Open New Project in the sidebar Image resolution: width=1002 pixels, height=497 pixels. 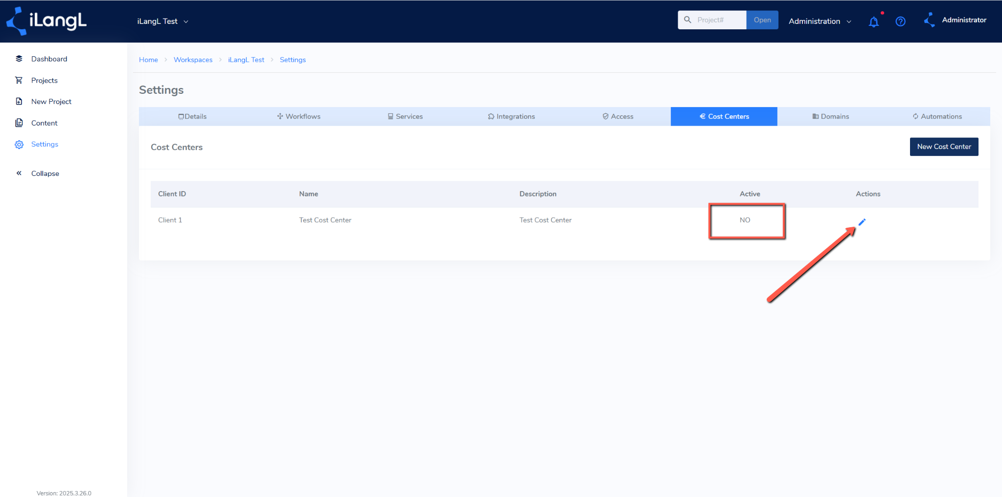point(51,102)
